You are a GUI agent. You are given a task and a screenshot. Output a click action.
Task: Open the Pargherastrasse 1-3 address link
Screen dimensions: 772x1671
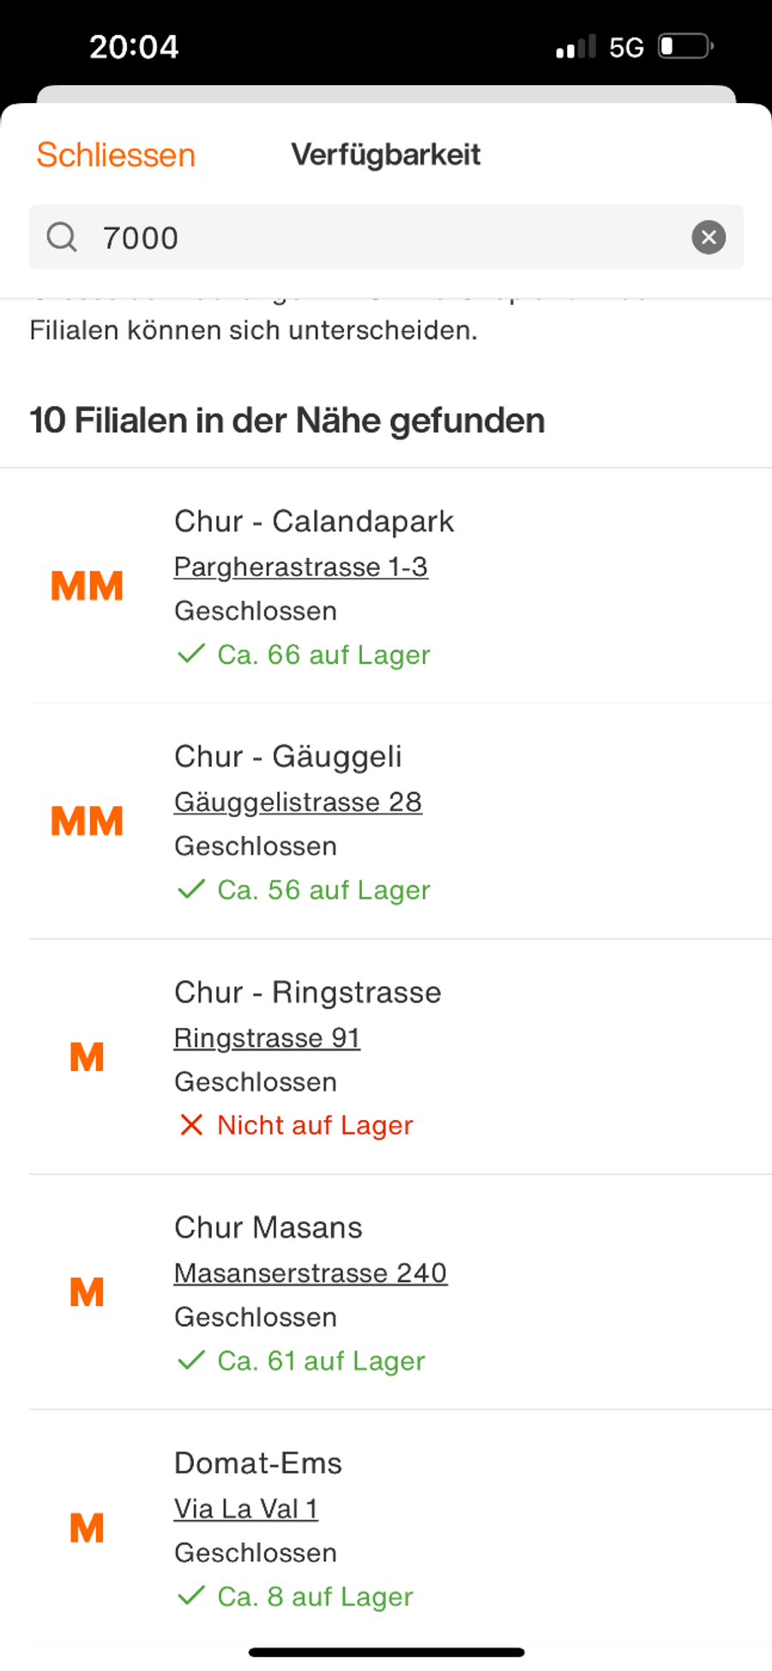pos(300,567)
